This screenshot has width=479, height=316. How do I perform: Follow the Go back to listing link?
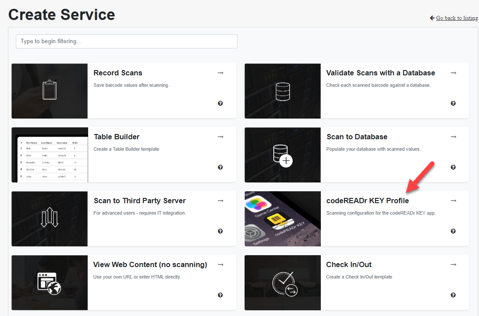[457, 18]
